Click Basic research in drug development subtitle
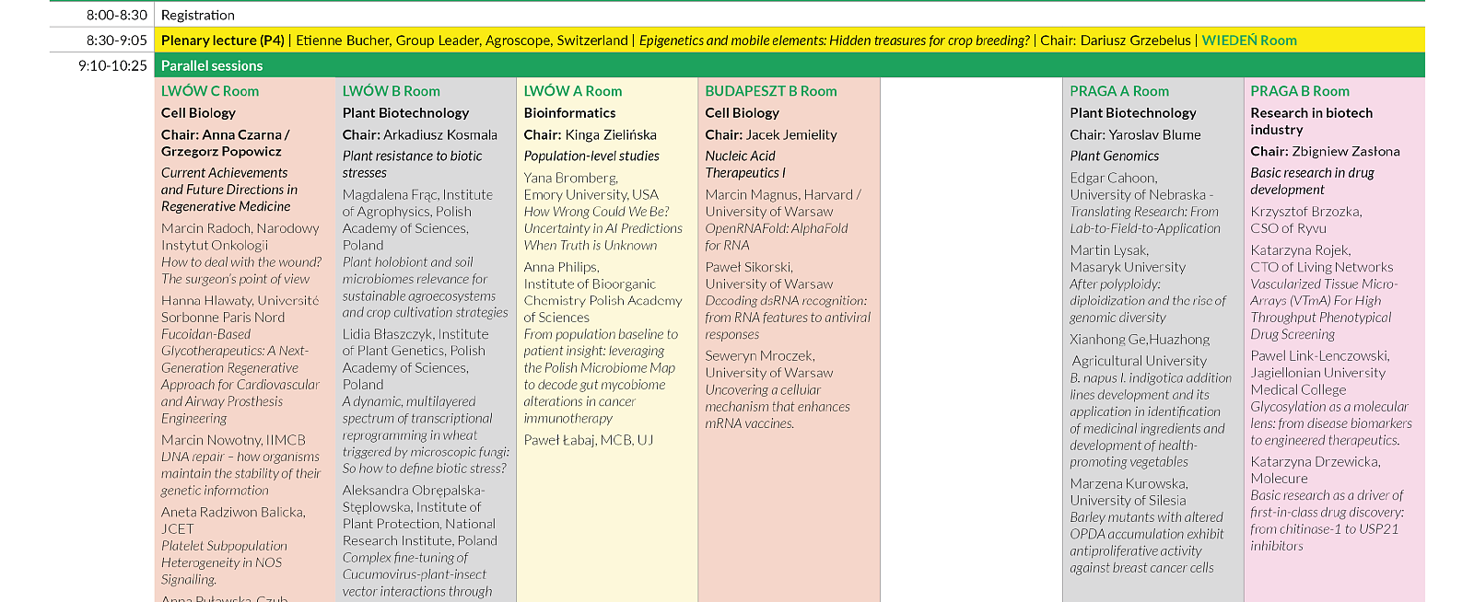The image size is (1474, 602). (x=1313, y=181)
